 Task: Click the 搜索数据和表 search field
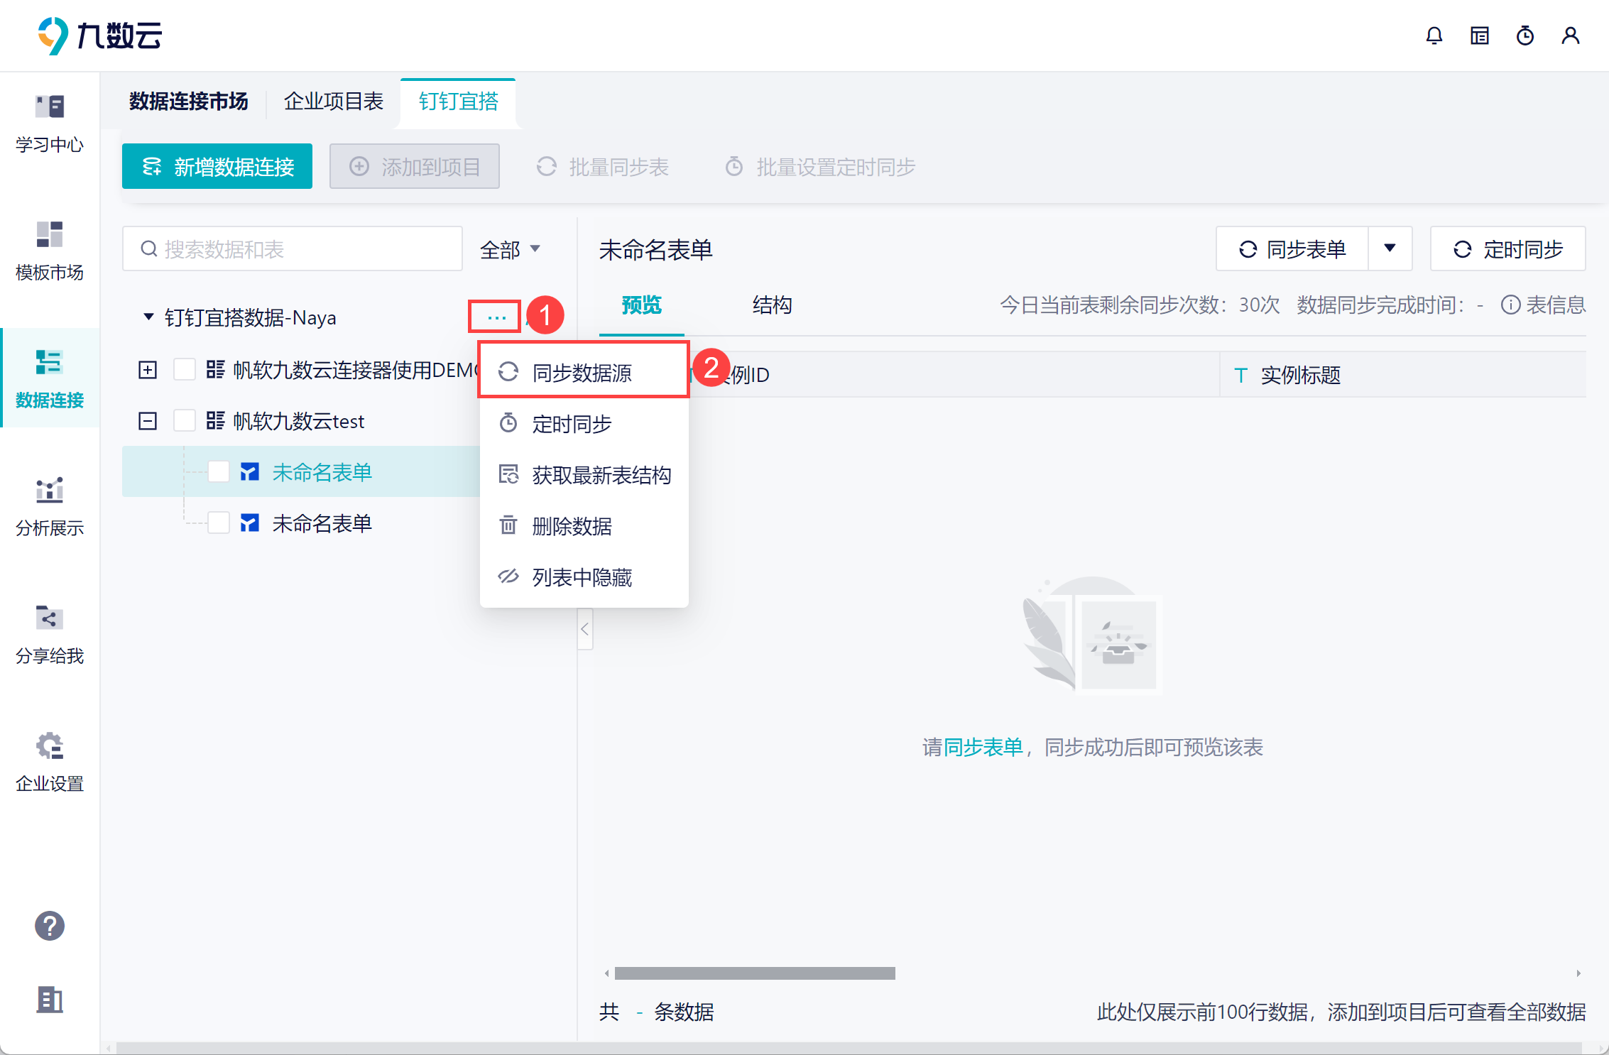[x=293, y=249]
